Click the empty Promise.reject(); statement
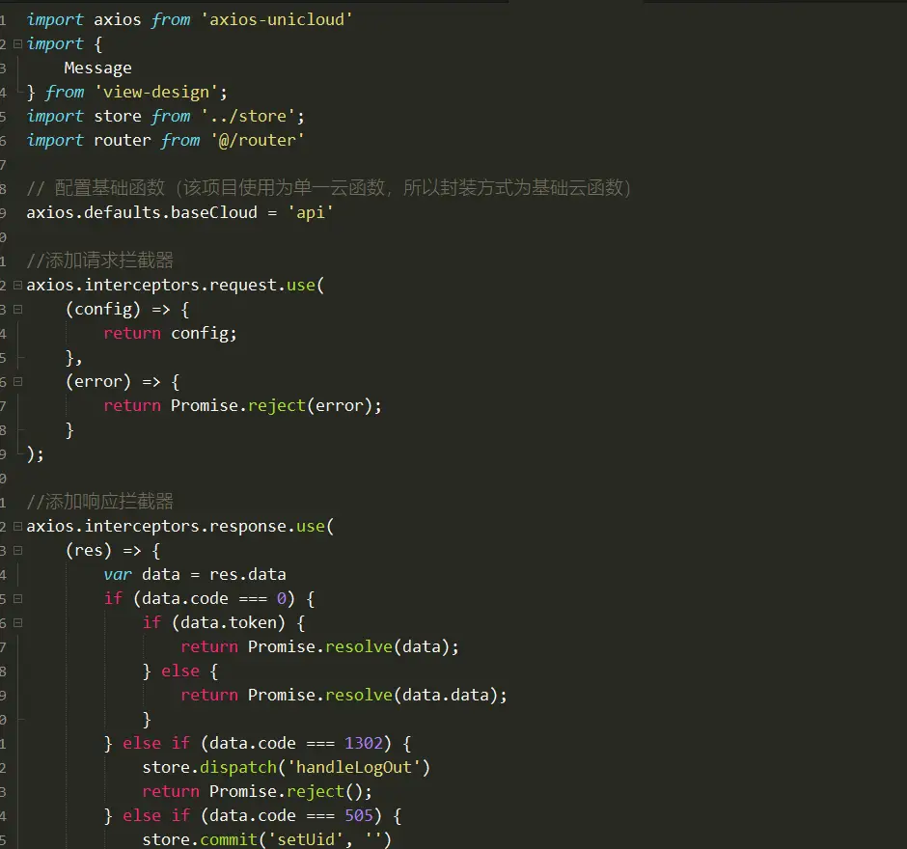This screenshot has width=907, height=849. [290, 792]
